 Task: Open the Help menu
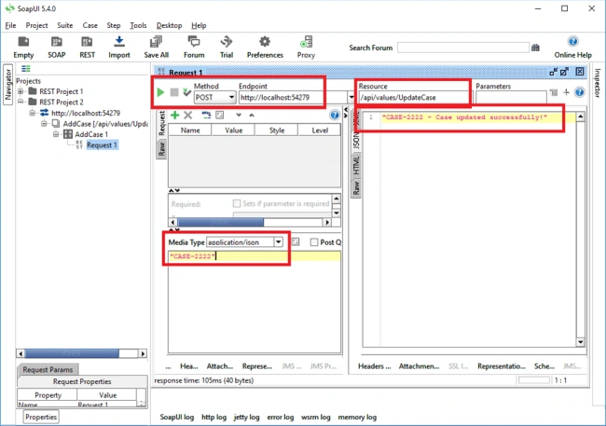199,25
